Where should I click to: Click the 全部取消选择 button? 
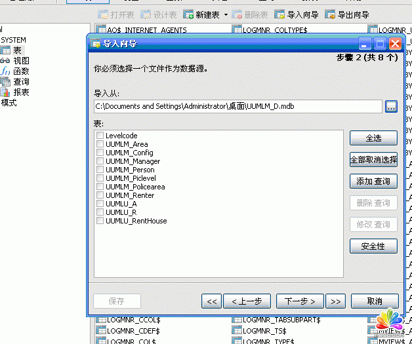pos(373,159)
